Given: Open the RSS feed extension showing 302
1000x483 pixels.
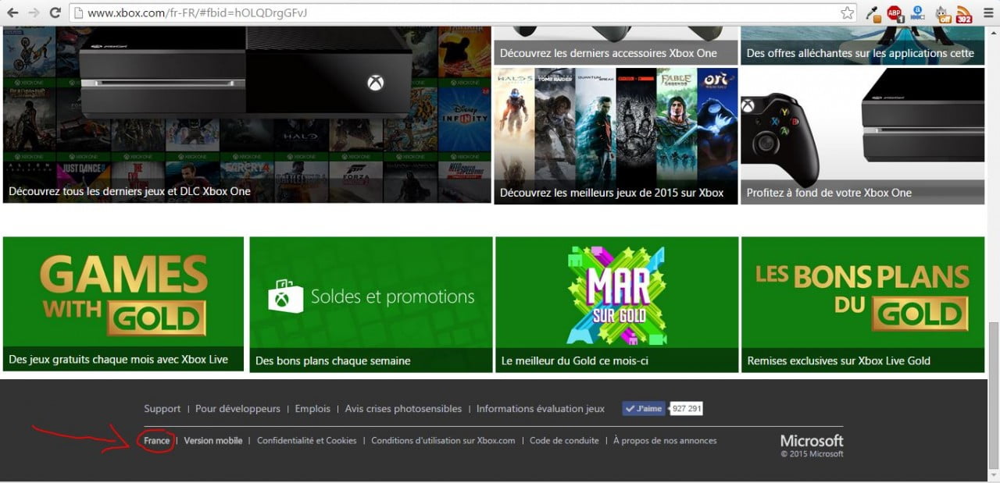Looking at the screenshot, I should 964,12.
